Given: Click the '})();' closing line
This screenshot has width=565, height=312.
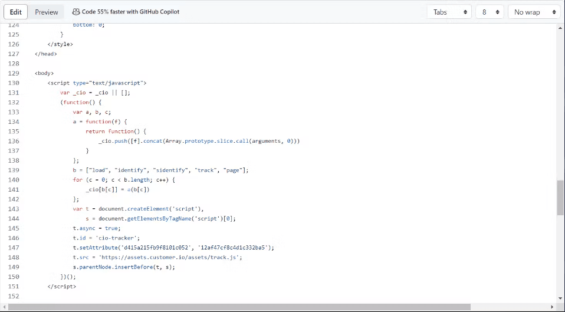Looking at the screenshot, I should click(68, 277).
